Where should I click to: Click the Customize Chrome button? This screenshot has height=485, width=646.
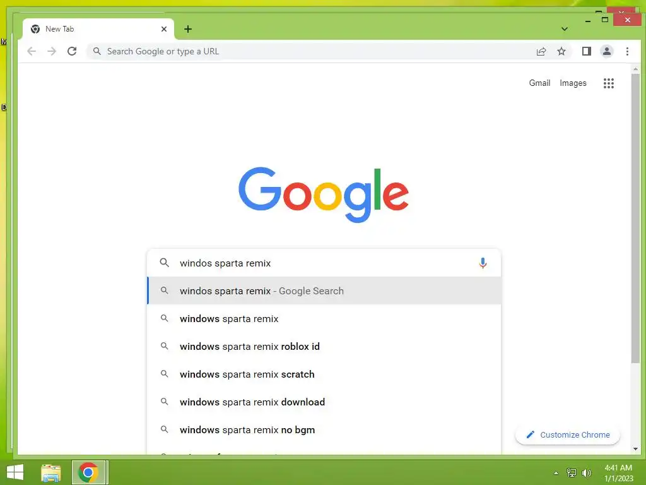pyautogui.click(x=568, y=434)
